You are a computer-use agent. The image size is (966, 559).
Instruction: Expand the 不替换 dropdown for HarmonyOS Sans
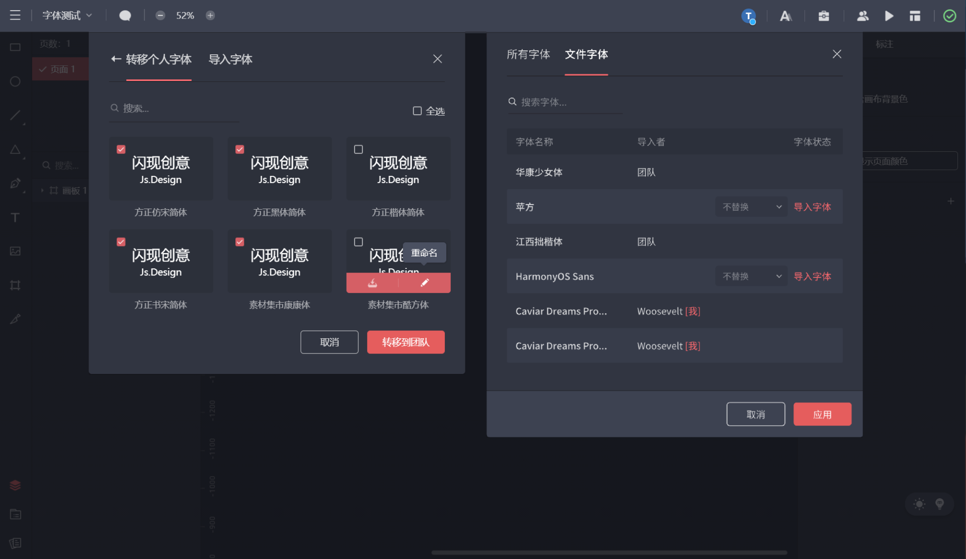(751, 276)
